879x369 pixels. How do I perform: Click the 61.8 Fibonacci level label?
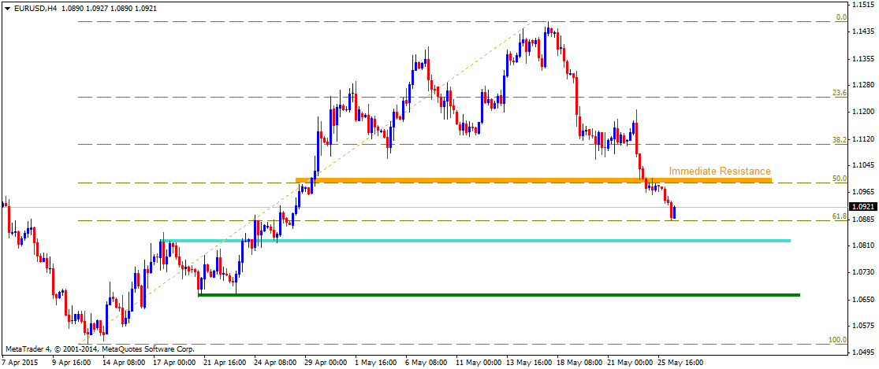tap(840, 216)
